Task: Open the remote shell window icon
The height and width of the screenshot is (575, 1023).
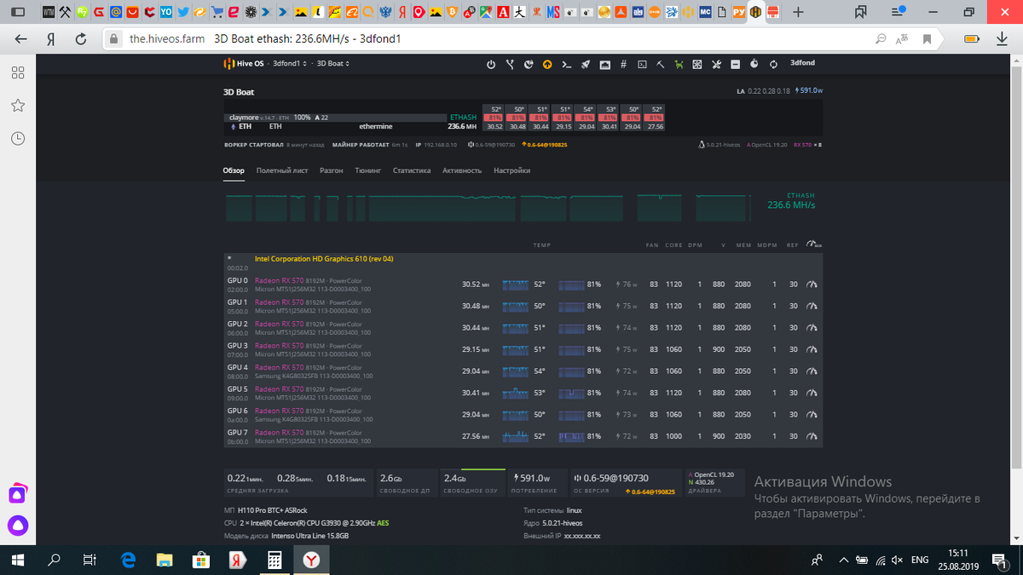Action: [x=642, y=64]
